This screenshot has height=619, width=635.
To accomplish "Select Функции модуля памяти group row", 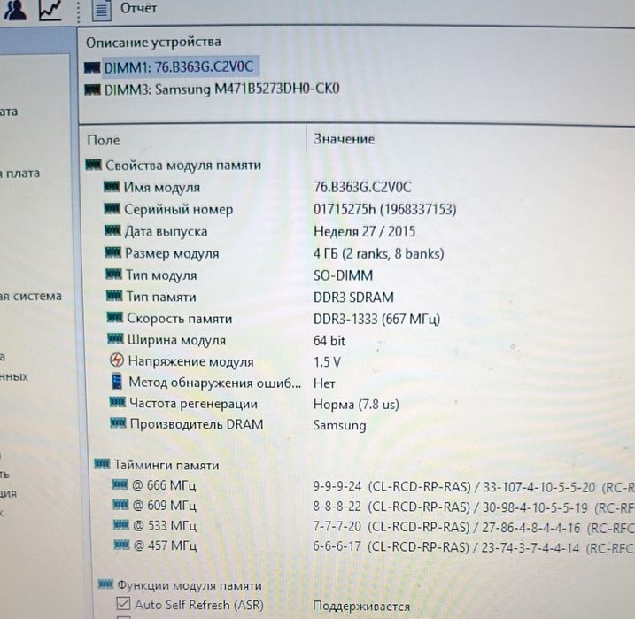I will point(190,585).
